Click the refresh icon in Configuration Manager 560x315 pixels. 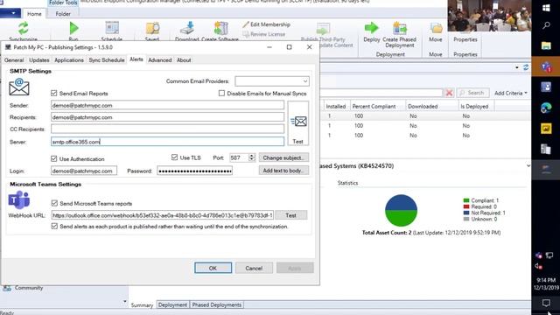point(526,67)
